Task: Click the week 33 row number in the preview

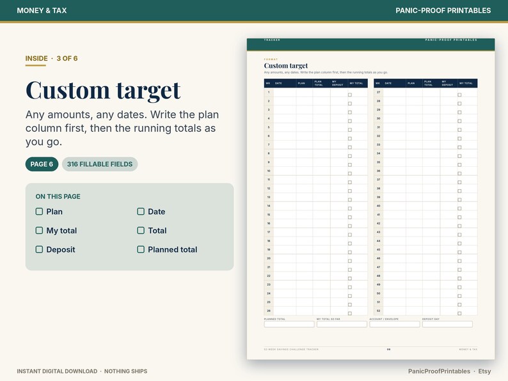Action: [378, 144]
